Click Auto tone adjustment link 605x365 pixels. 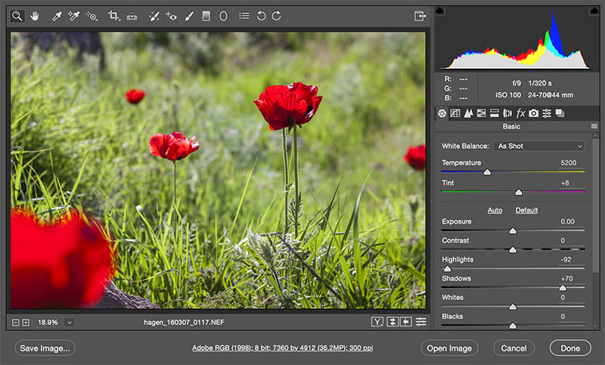coord(495,210)
